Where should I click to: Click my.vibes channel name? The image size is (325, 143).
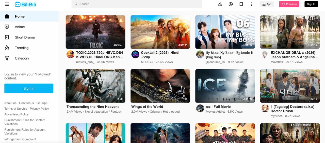click(x=277, y=116)
